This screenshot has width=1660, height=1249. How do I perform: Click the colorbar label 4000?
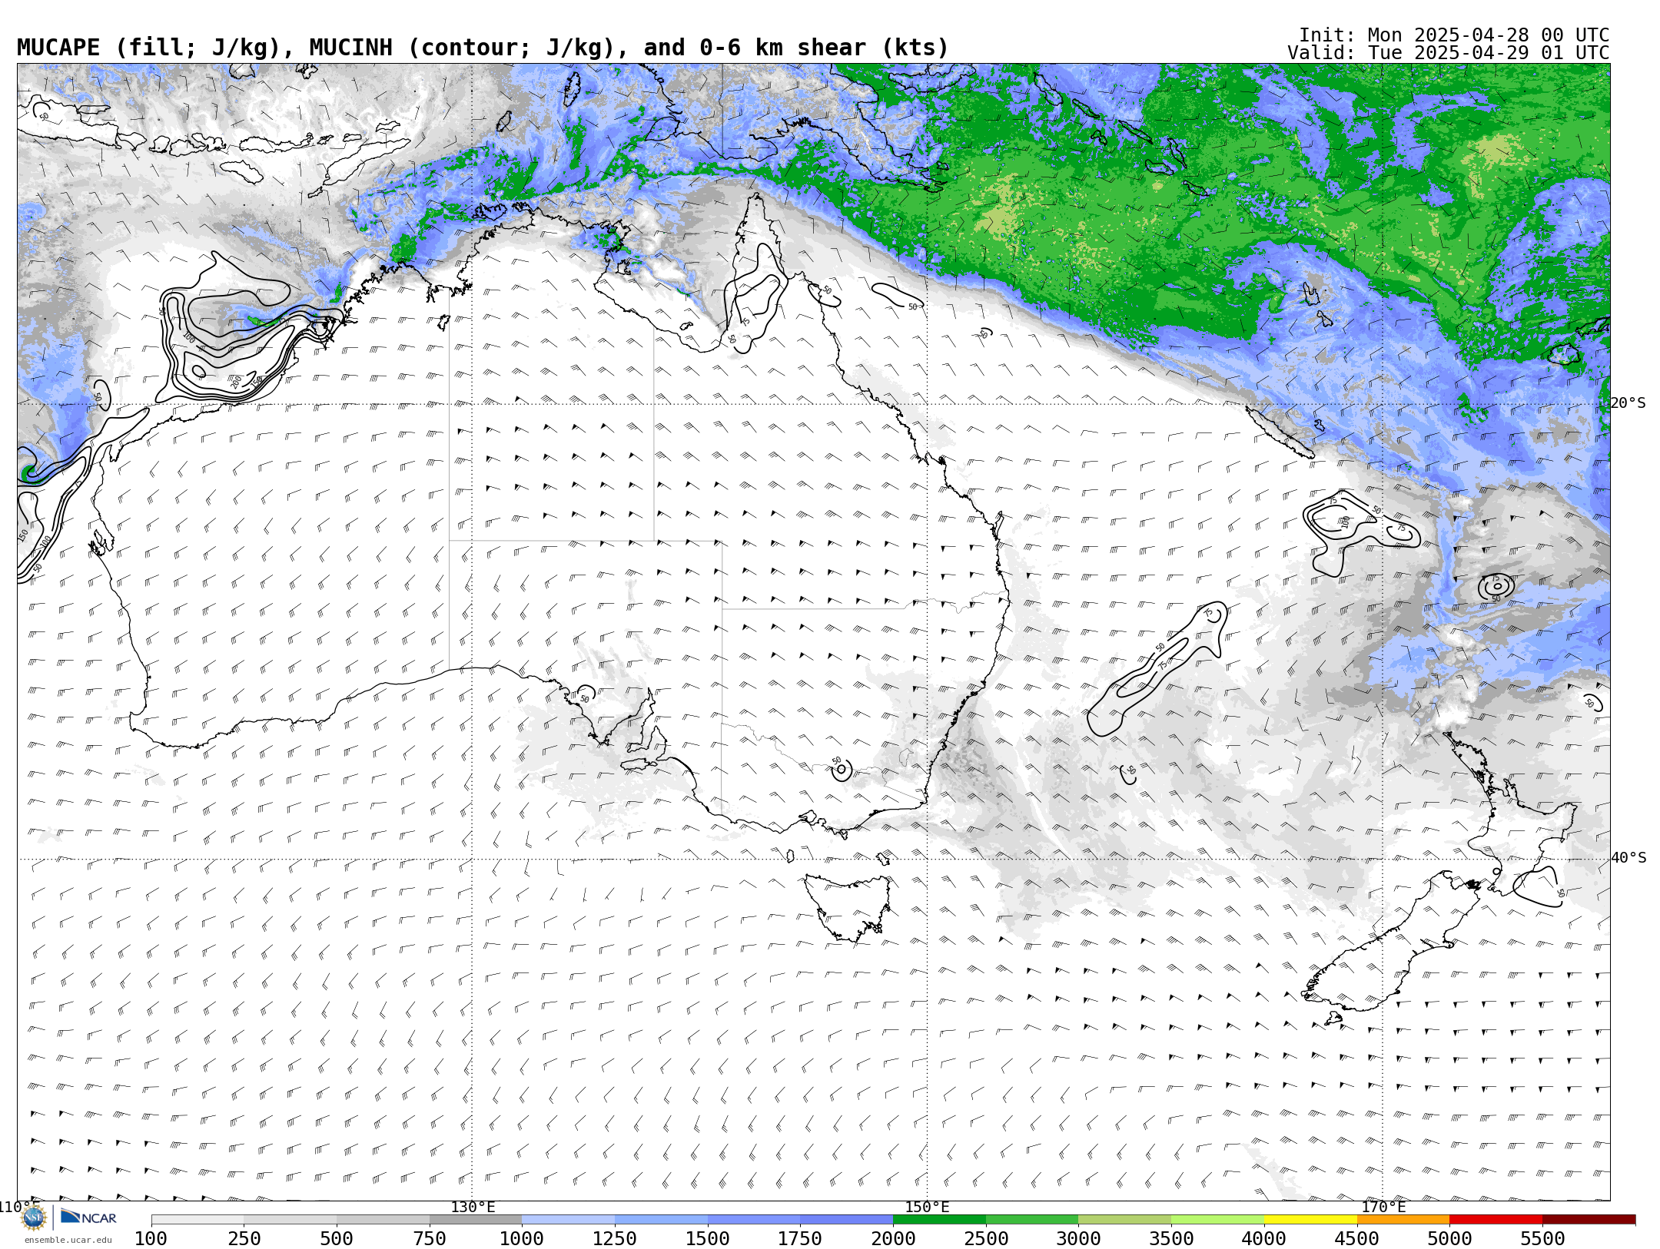pos(1264,1238)
